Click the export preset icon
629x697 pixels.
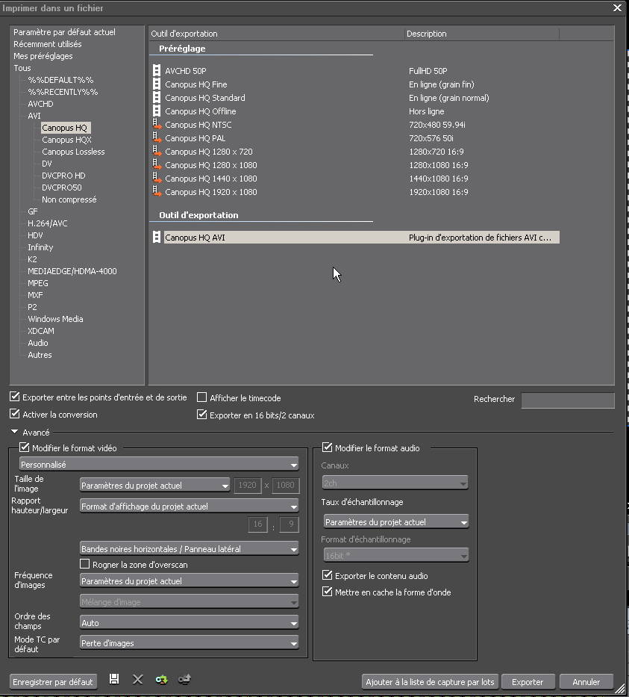click(184, 679)
